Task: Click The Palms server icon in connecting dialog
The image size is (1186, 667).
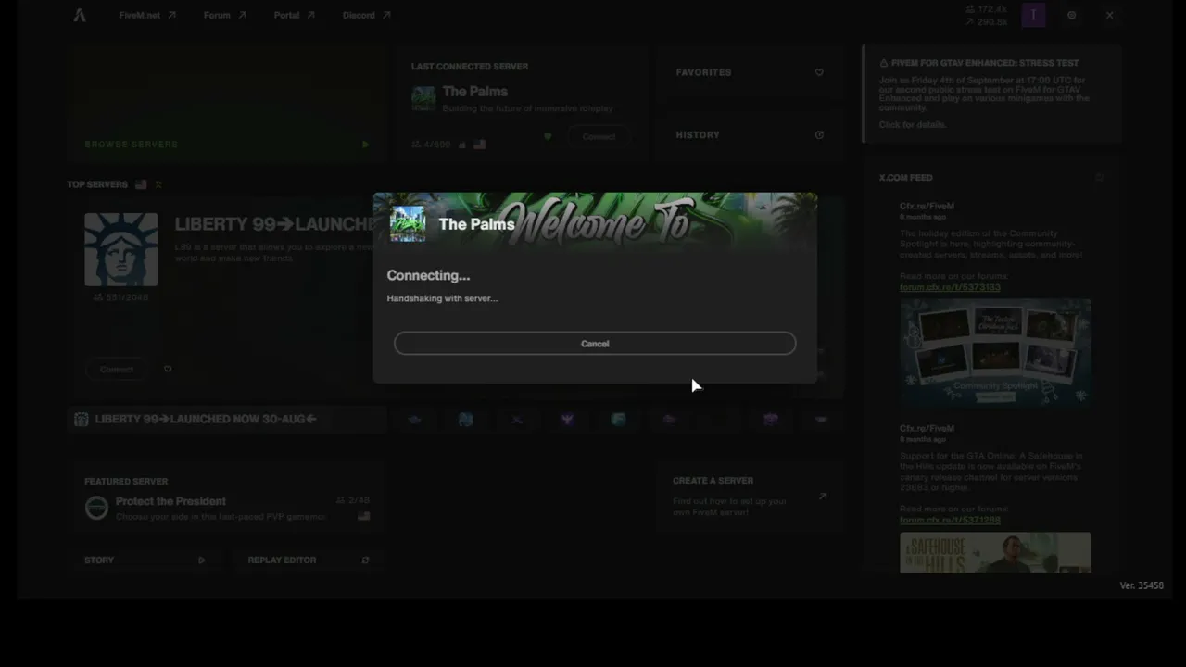Action: pos(408,224)
